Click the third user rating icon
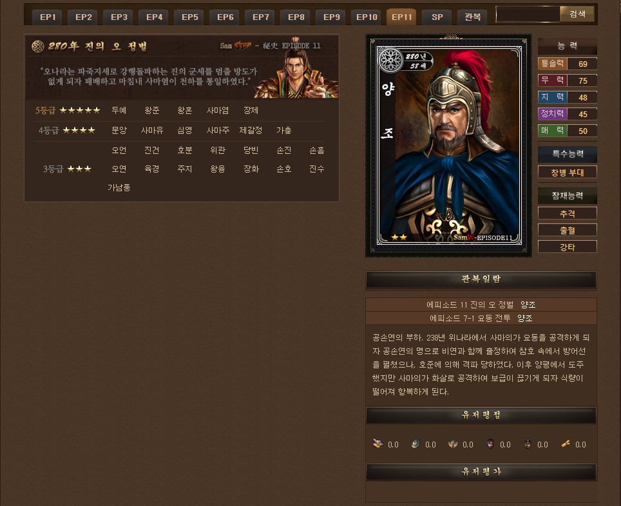The image size is (621, 506). [x=453, y=444]
